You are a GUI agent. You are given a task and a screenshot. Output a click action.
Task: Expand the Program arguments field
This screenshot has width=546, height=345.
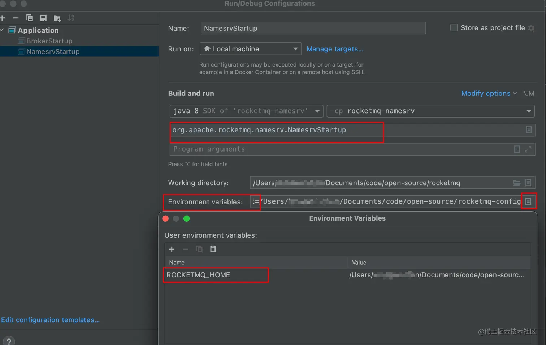click(528, 149)
